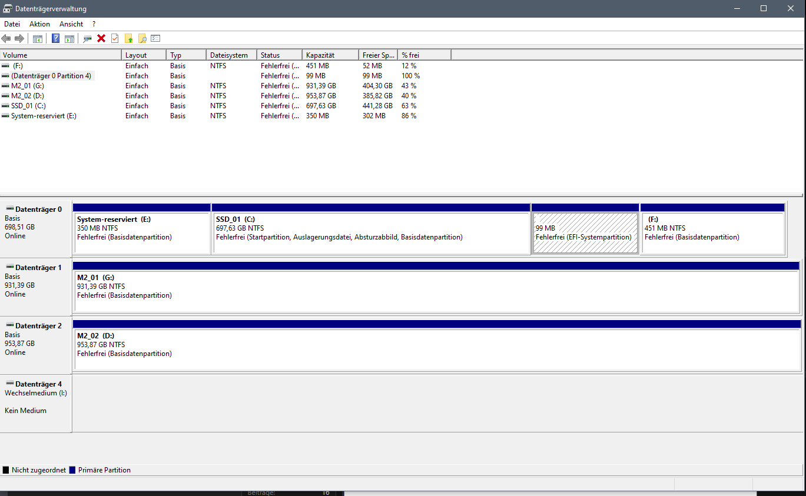Screen dimensions: 806x496
Task: Click the red X delete icon
Action: (101, 38)
